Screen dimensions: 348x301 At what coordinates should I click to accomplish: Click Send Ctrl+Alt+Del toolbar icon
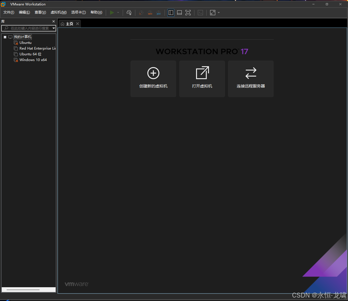[129, 13]
